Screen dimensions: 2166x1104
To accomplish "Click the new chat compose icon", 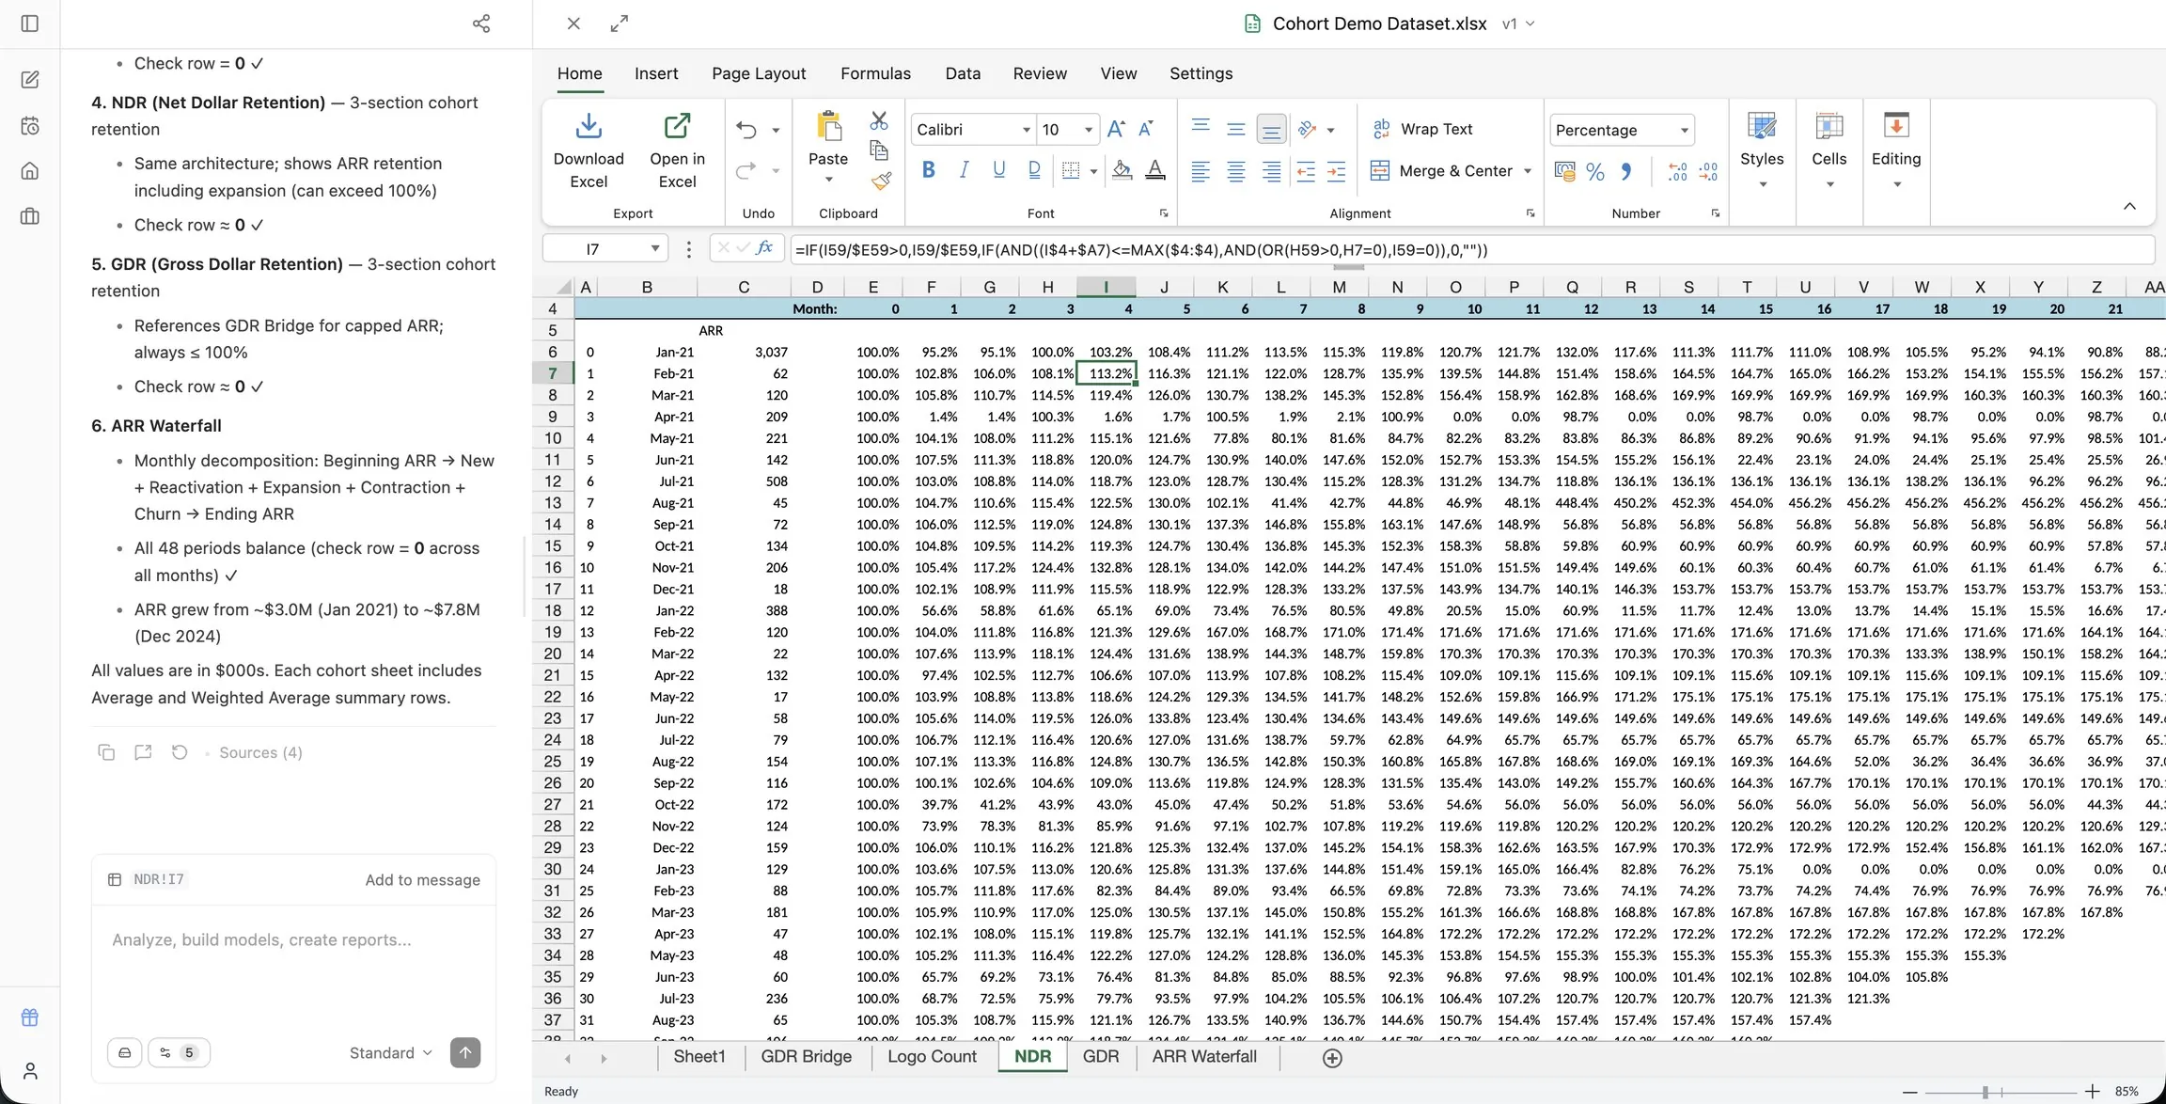I will (x=30, y=80).
